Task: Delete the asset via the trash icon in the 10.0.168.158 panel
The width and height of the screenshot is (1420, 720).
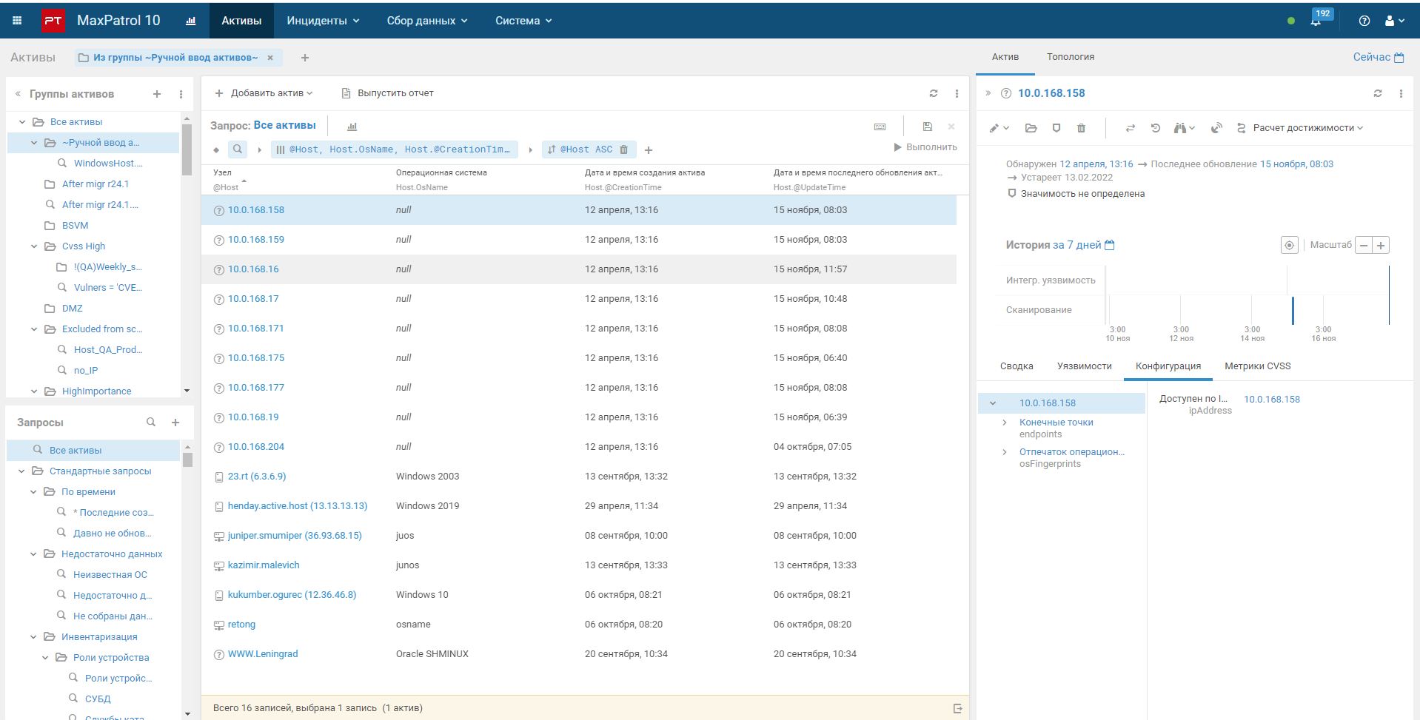Action: click(x=1081, y=128)
